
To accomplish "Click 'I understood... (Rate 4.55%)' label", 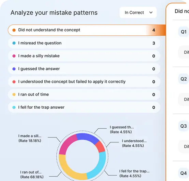I will tap(134, 143).
